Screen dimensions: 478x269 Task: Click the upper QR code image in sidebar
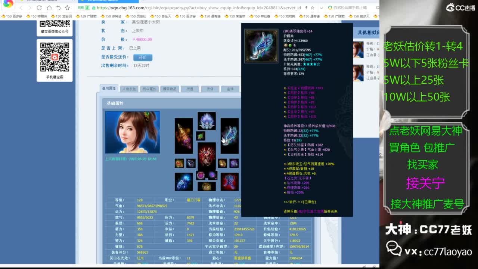(x=55, y=23)
